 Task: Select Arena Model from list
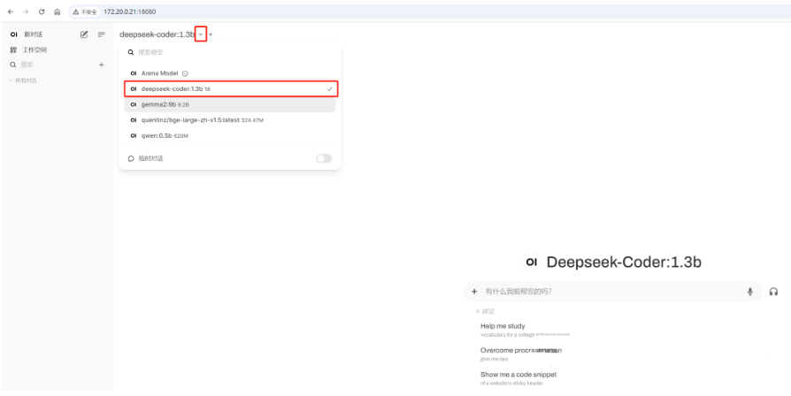(230, 73)
